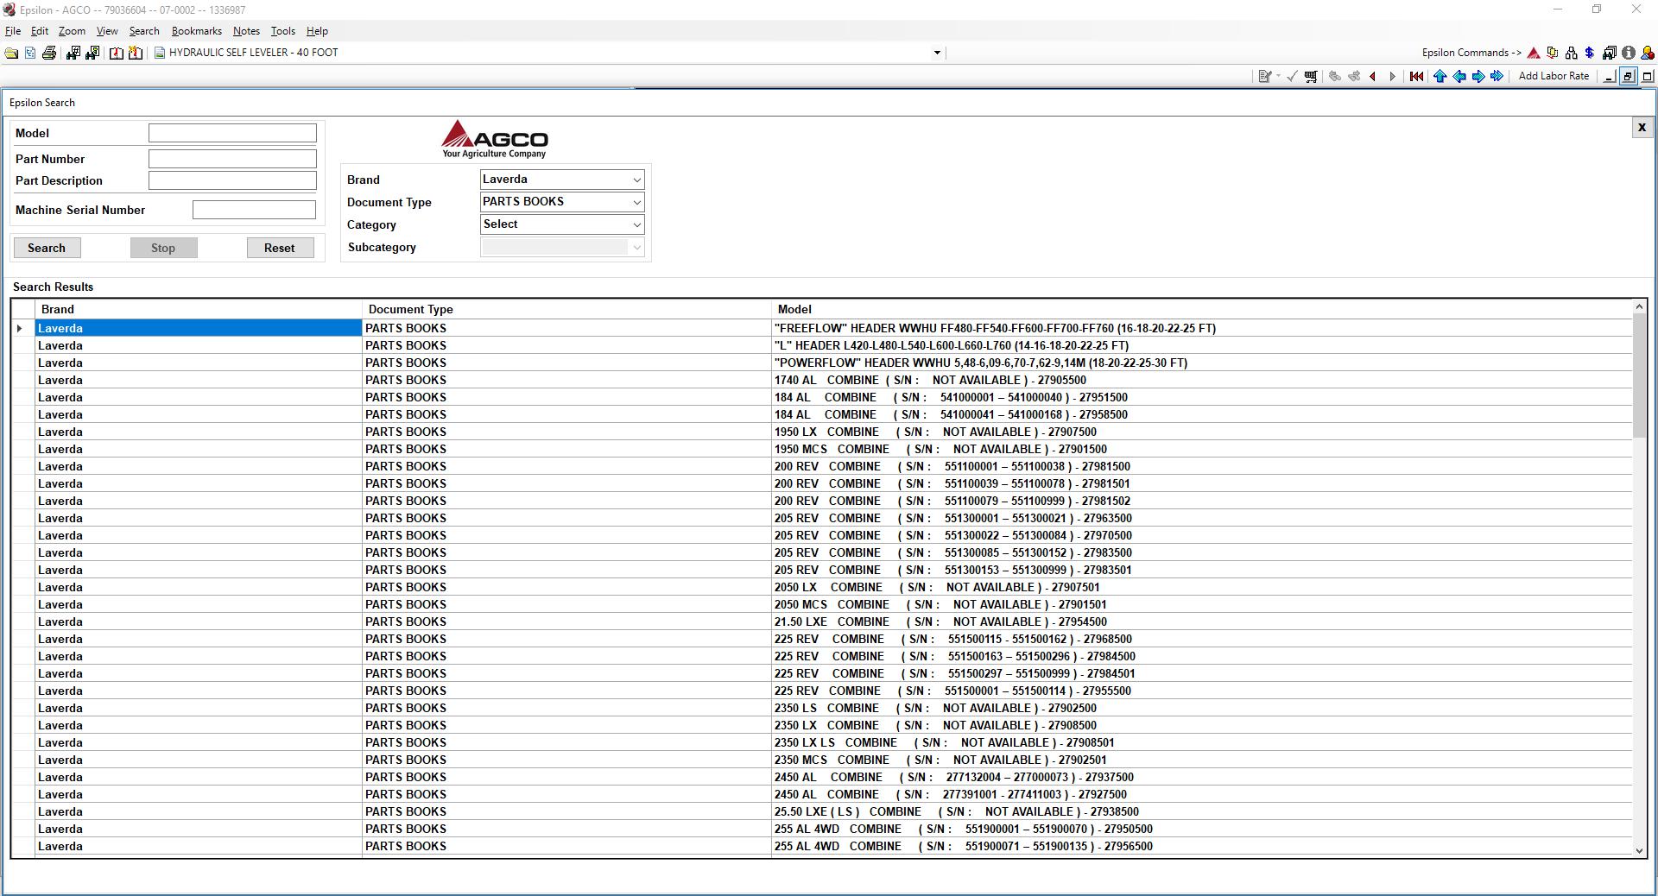Click the red AGCO triangle command icon

click(1534, 53)
